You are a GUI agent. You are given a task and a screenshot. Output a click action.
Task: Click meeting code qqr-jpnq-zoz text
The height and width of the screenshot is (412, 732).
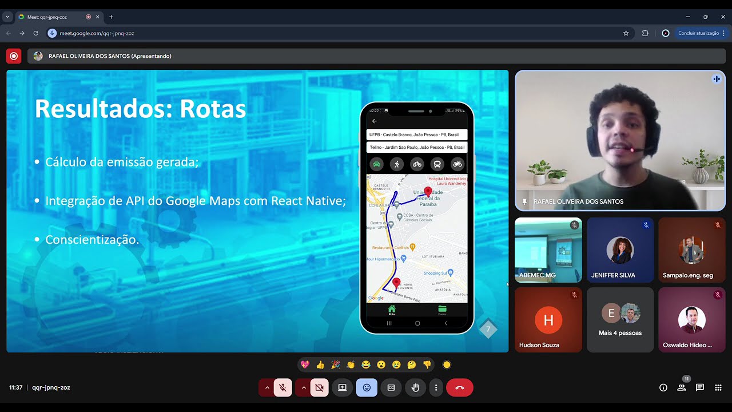coord(51,387)
